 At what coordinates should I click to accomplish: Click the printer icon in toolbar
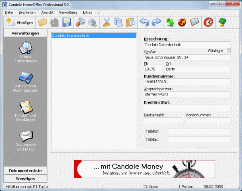coord(92,22)
